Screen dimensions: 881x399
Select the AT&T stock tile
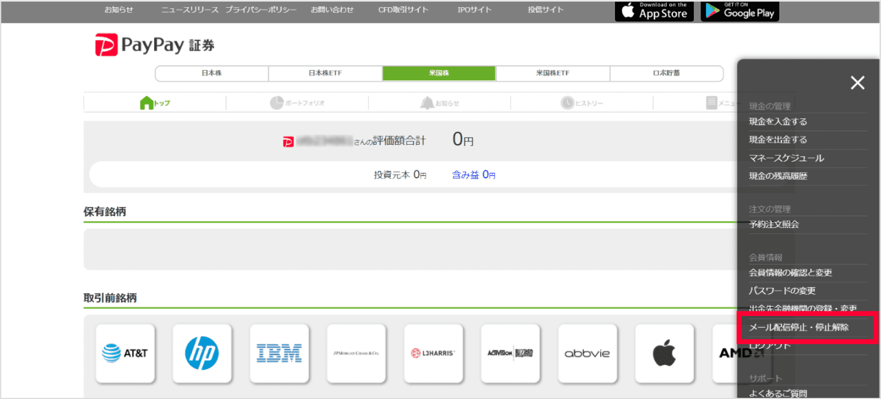tap(125, 353)
